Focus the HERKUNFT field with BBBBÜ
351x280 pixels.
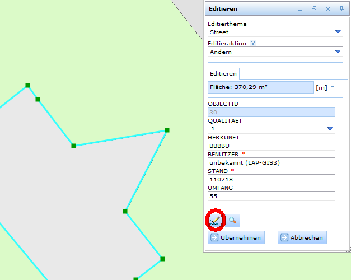[272, 146]
